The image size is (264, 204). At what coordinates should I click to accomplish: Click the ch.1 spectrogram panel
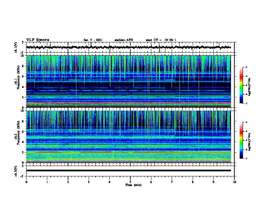(x=128, y=81)
